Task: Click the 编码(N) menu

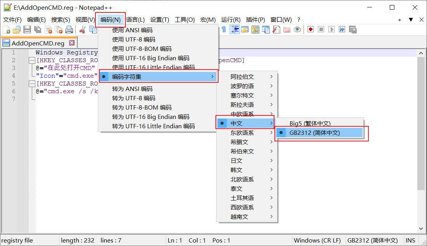Action: (x=110, y=20)
